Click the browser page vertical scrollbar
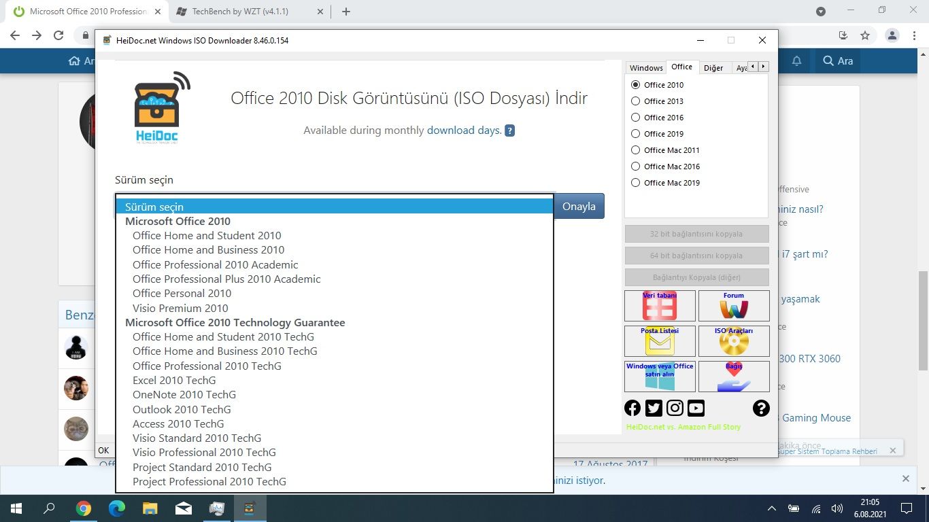929x522 pixels. click(923, 320)
